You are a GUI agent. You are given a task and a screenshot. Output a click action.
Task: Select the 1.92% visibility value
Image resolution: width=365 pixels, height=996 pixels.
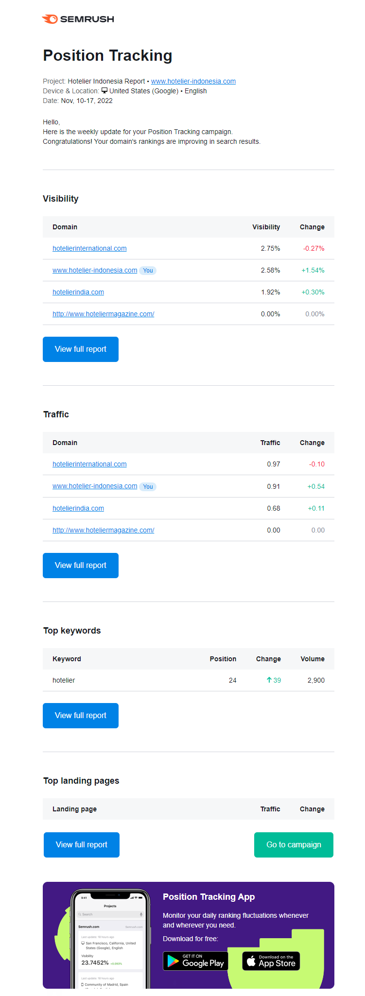click(270, 292)
